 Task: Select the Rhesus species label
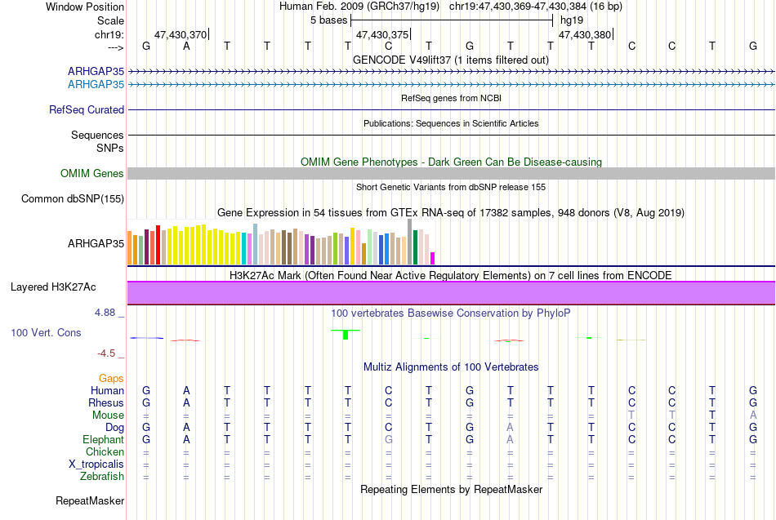[x=106, y=402]
